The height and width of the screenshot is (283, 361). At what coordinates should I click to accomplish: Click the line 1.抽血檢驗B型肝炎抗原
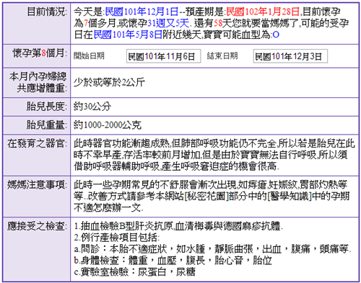pos(178,226)
